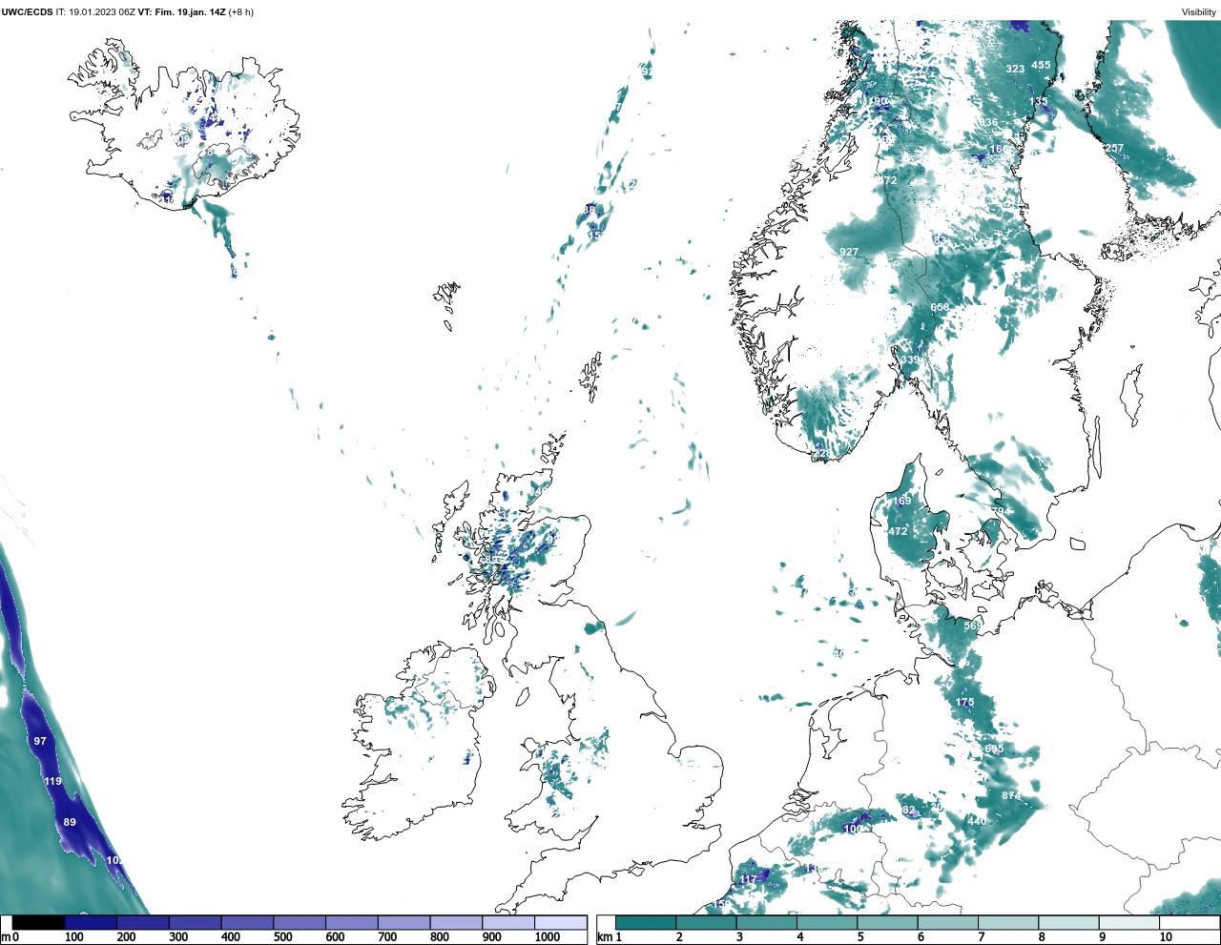Click the black 0–100 m legend swatch
This screenshot has height=945, width=1221.
click(x=39, y=923)
